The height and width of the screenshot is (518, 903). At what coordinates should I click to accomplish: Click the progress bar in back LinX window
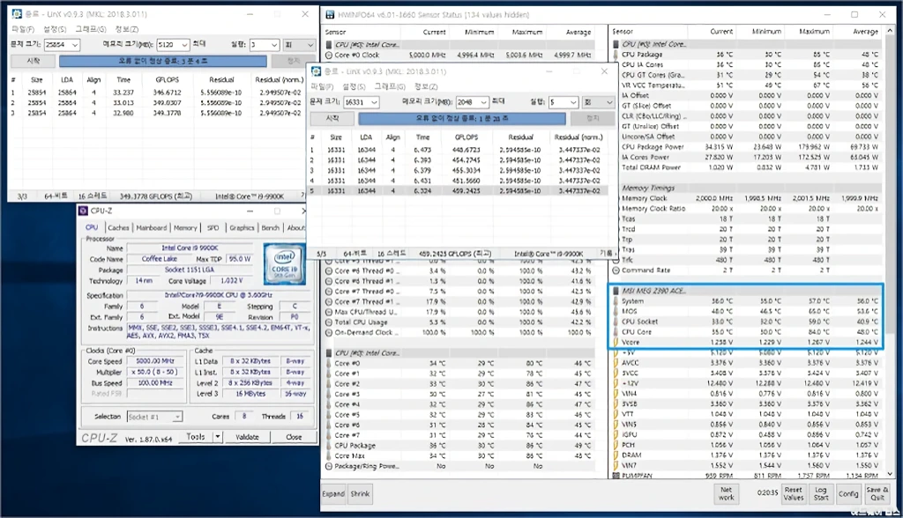click(163, 61)
